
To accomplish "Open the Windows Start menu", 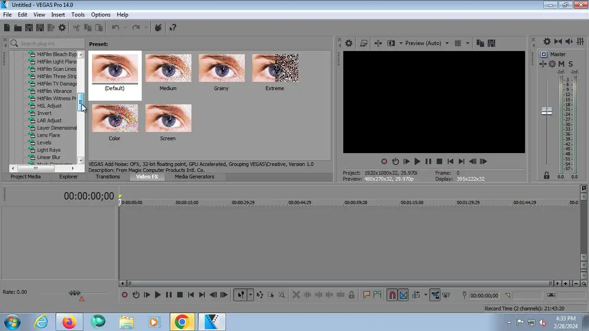I will point(12,322).
